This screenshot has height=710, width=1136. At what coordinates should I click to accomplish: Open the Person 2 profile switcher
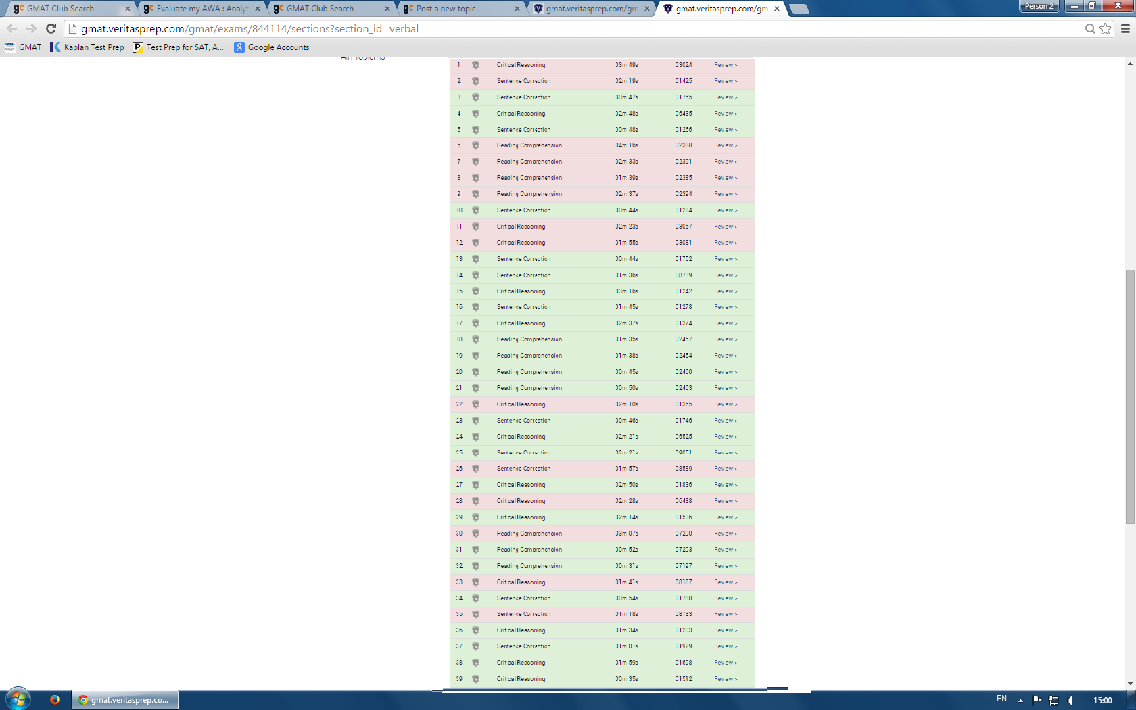point(1039,6)
